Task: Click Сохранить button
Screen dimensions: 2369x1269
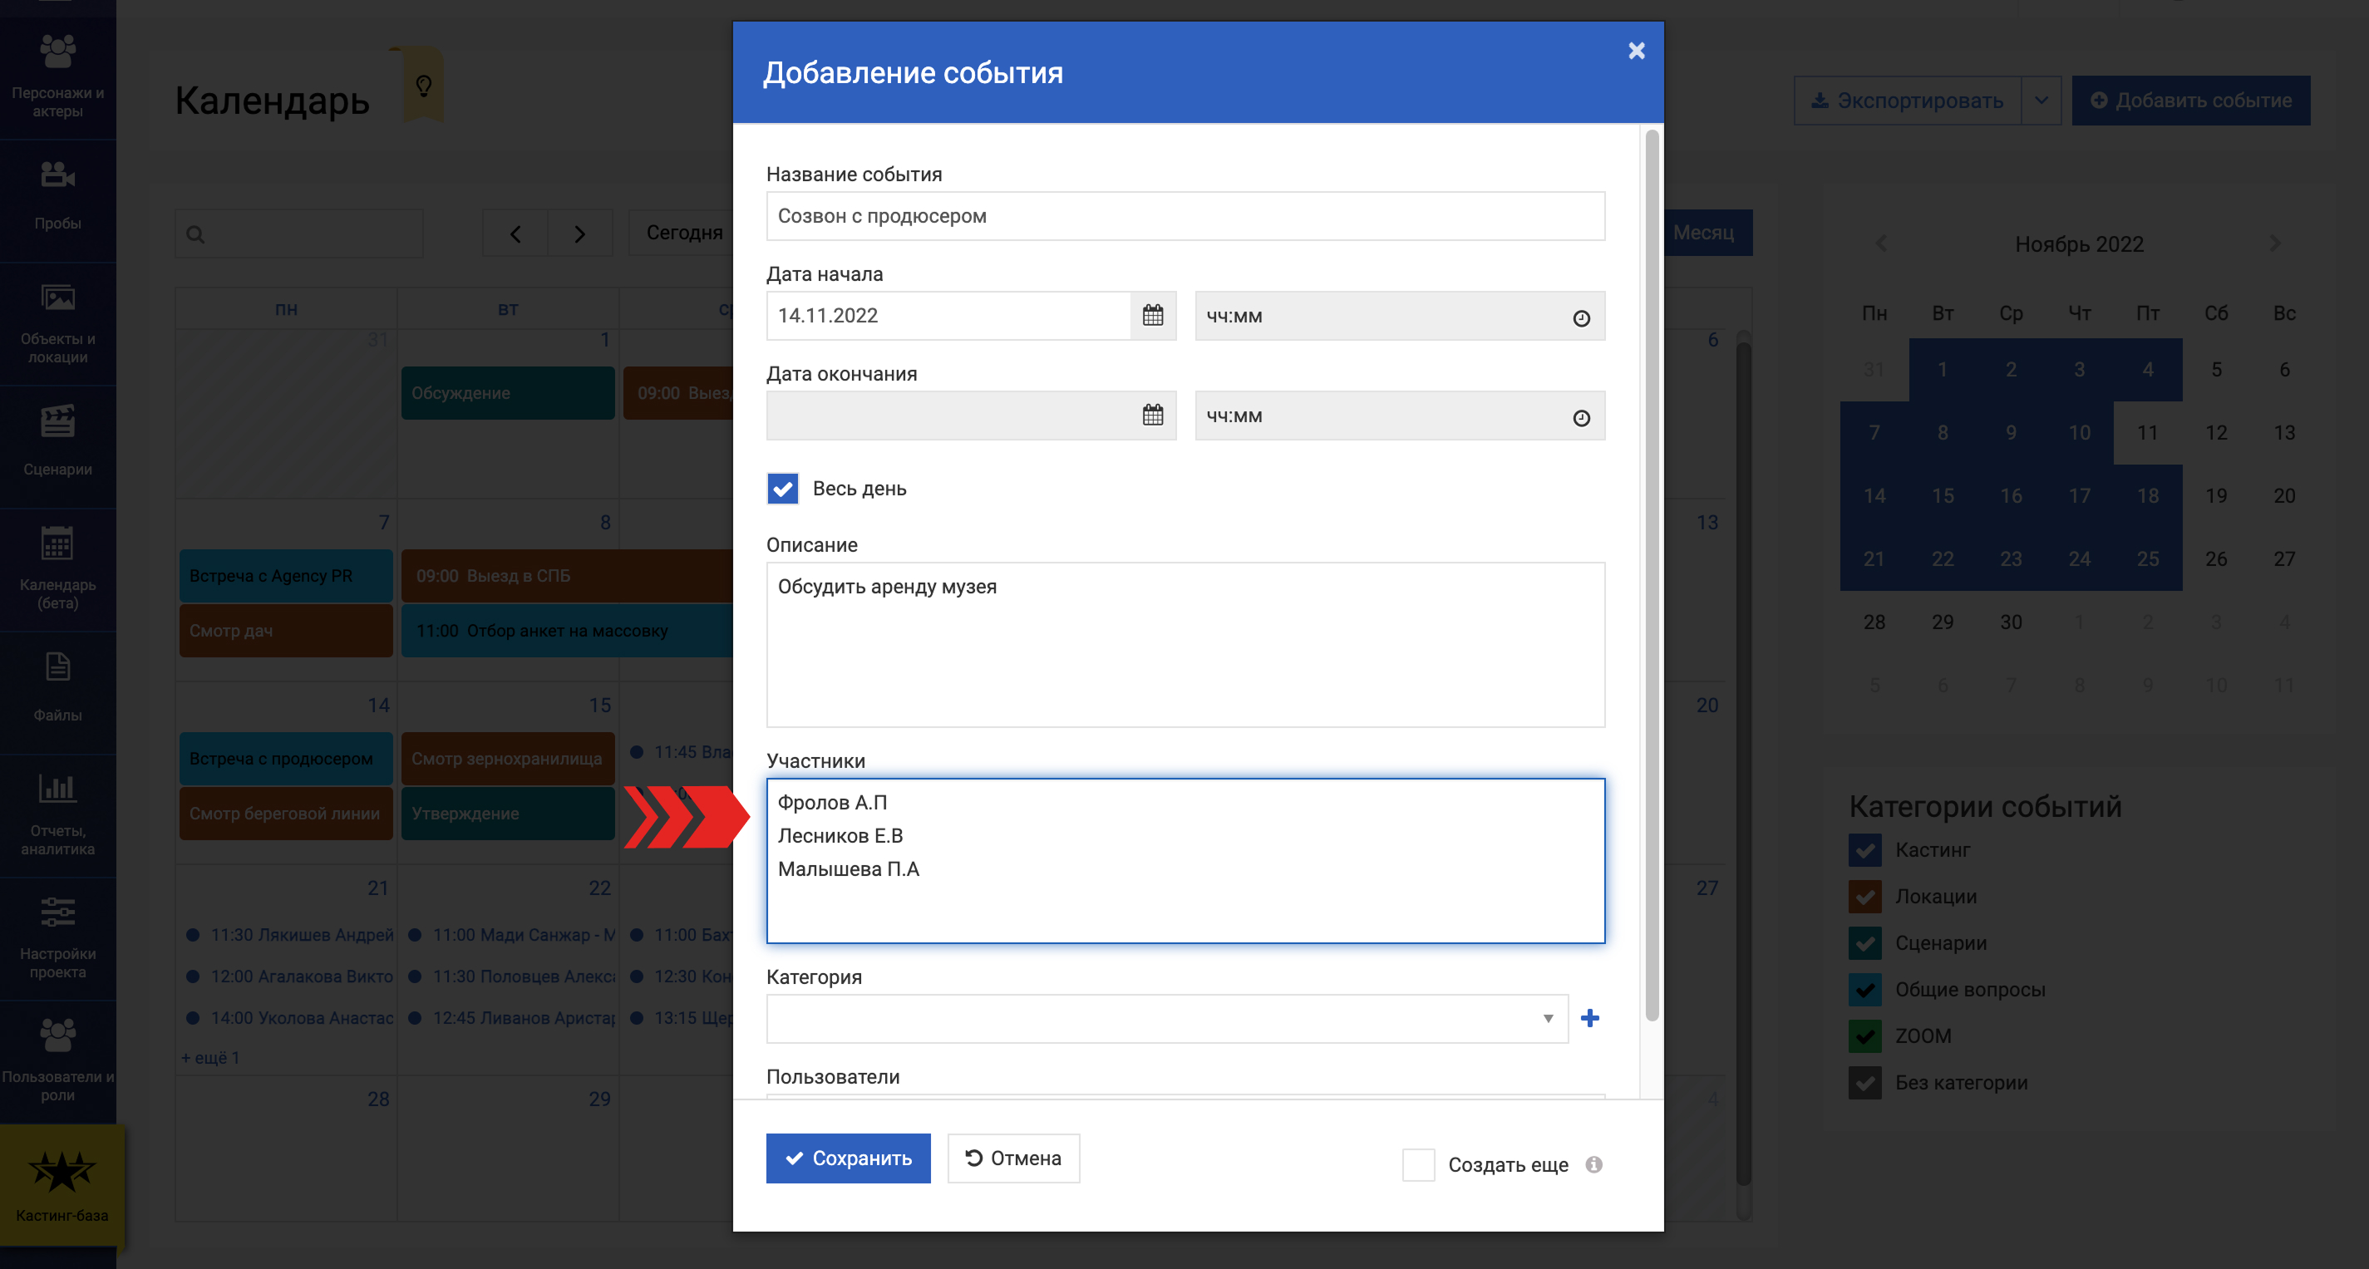Action: click(848, 1158)
